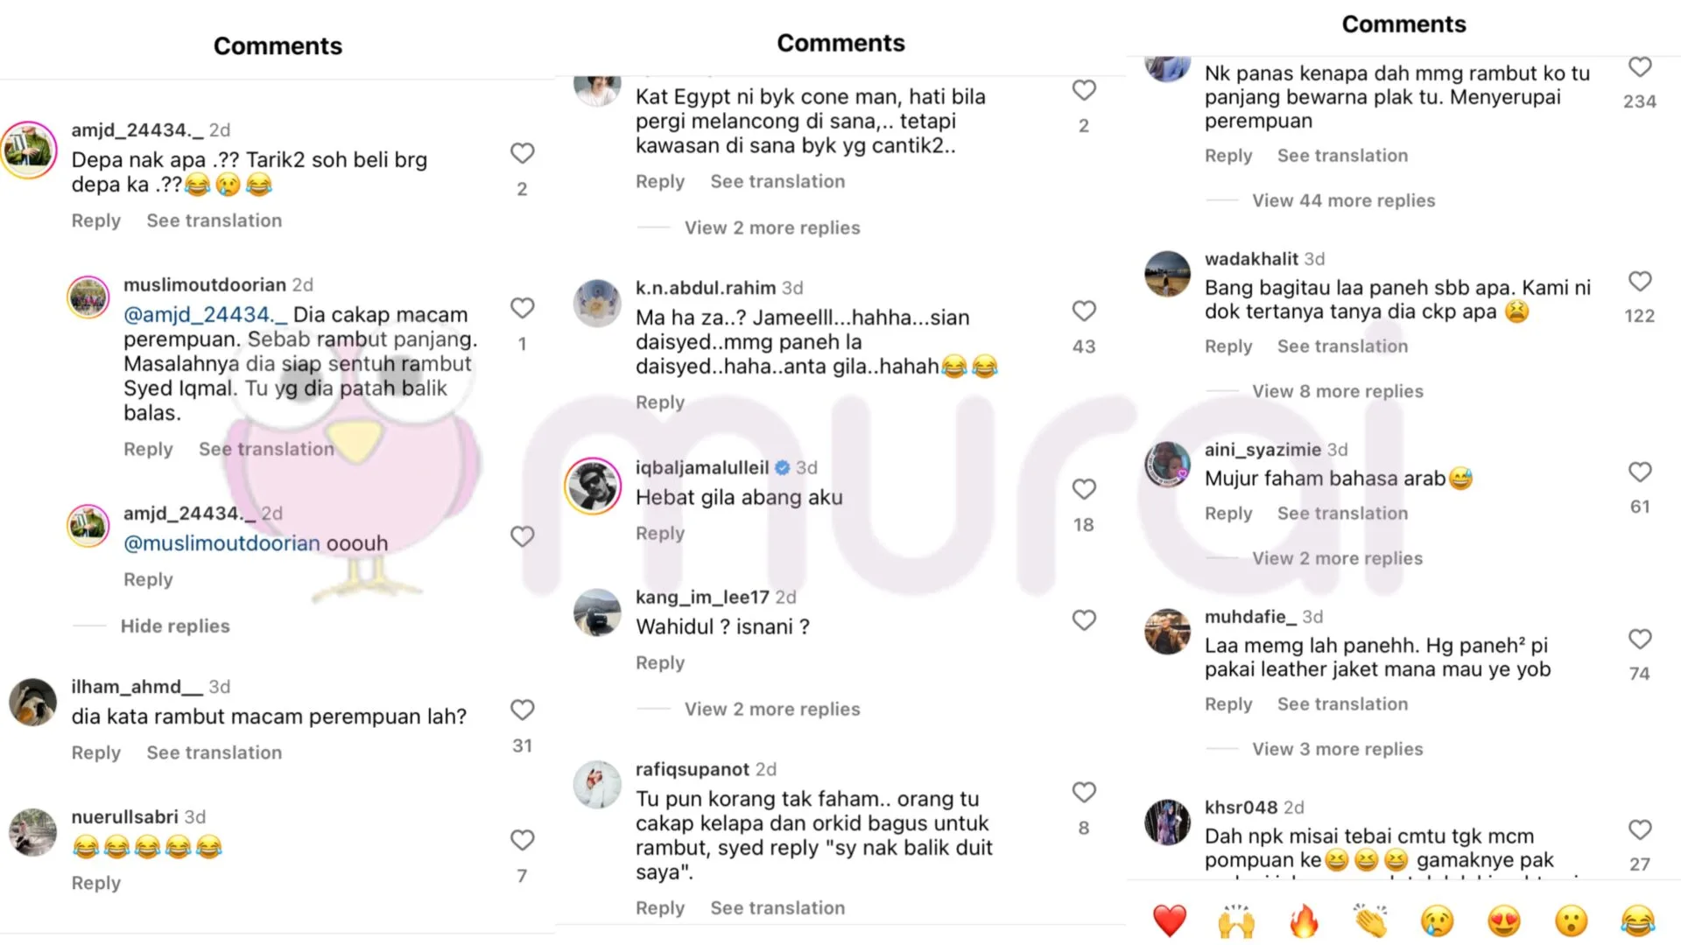Expand View 3 more replies
This screenshot has height=945, width=1681.
point(1337,749)
